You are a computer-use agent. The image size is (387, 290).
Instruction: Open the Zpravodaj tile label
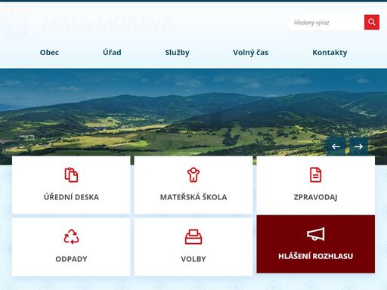tap(315, 197)
